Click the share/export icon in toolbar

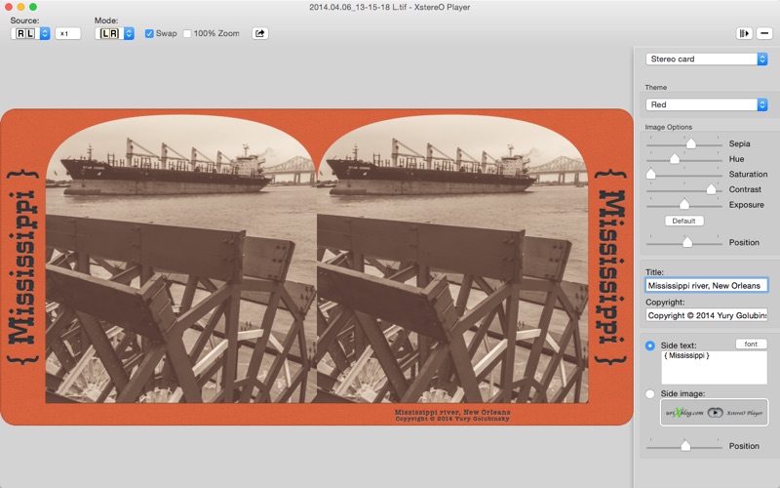point(259,33)
